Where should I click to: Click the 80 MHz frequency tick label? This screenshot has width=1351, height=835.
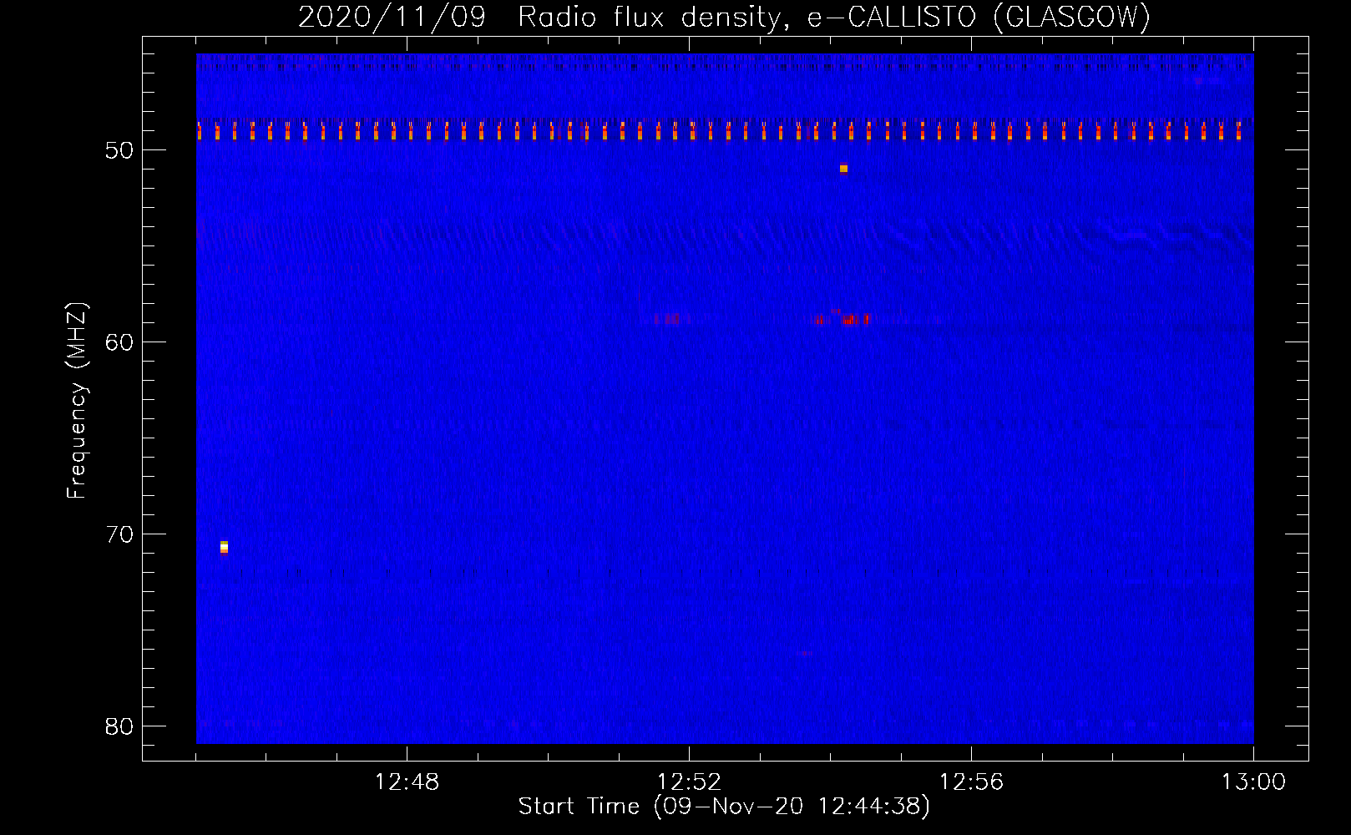tap(119, 726)
